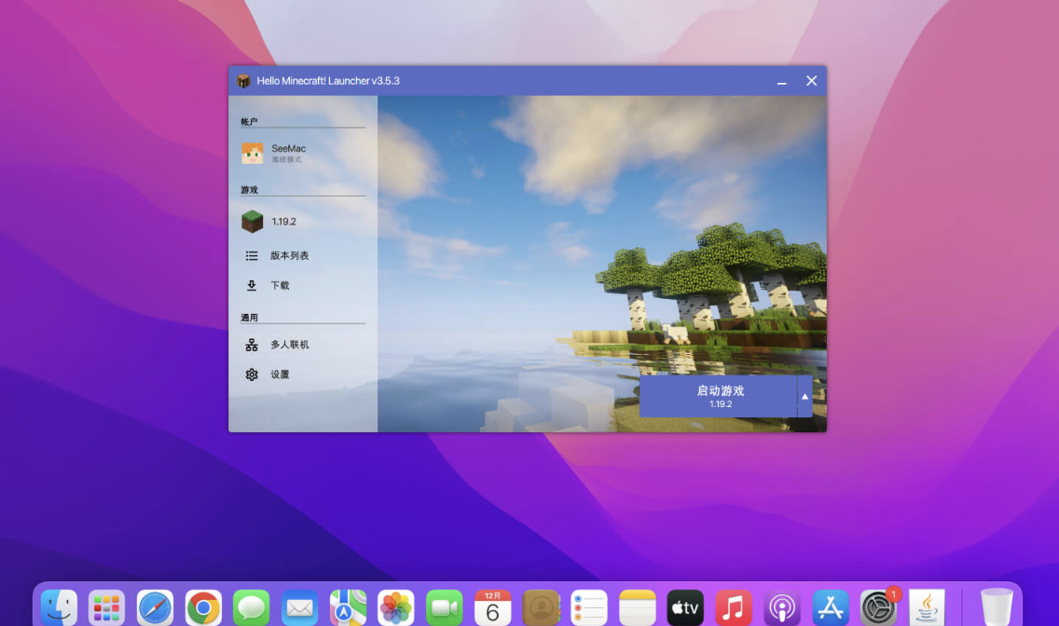Open the SeeMac account avatar

[x=252, y=153]
